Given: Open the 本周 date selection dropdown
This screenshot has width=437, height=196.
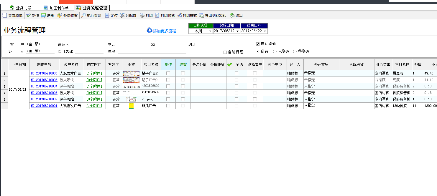Looking at the screenshot, I should click(x=210, y=31).
